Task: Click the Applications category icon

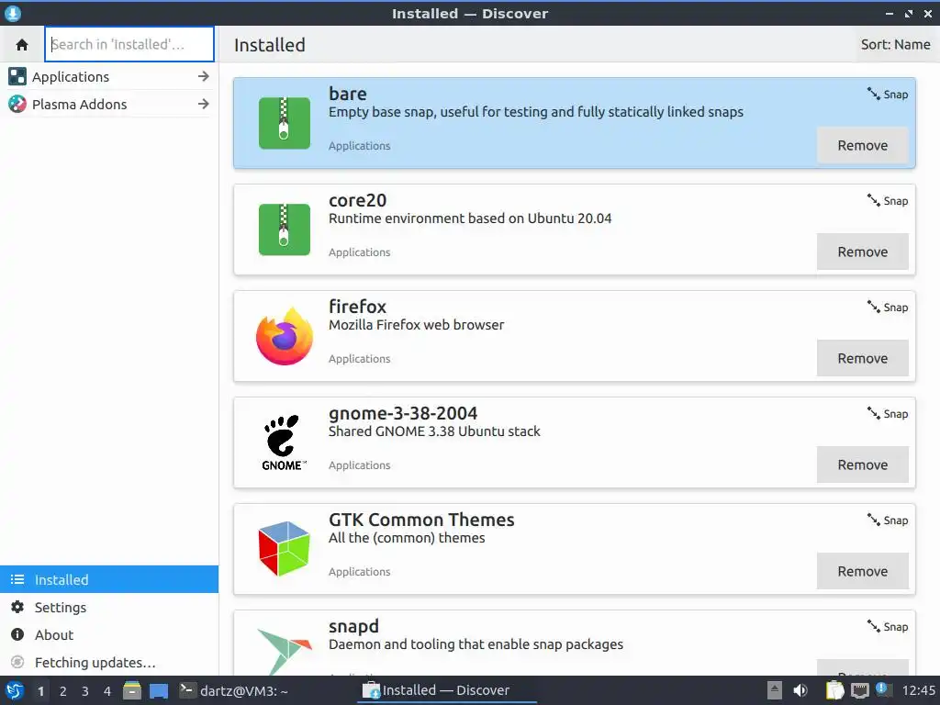Action: point(17,76)
